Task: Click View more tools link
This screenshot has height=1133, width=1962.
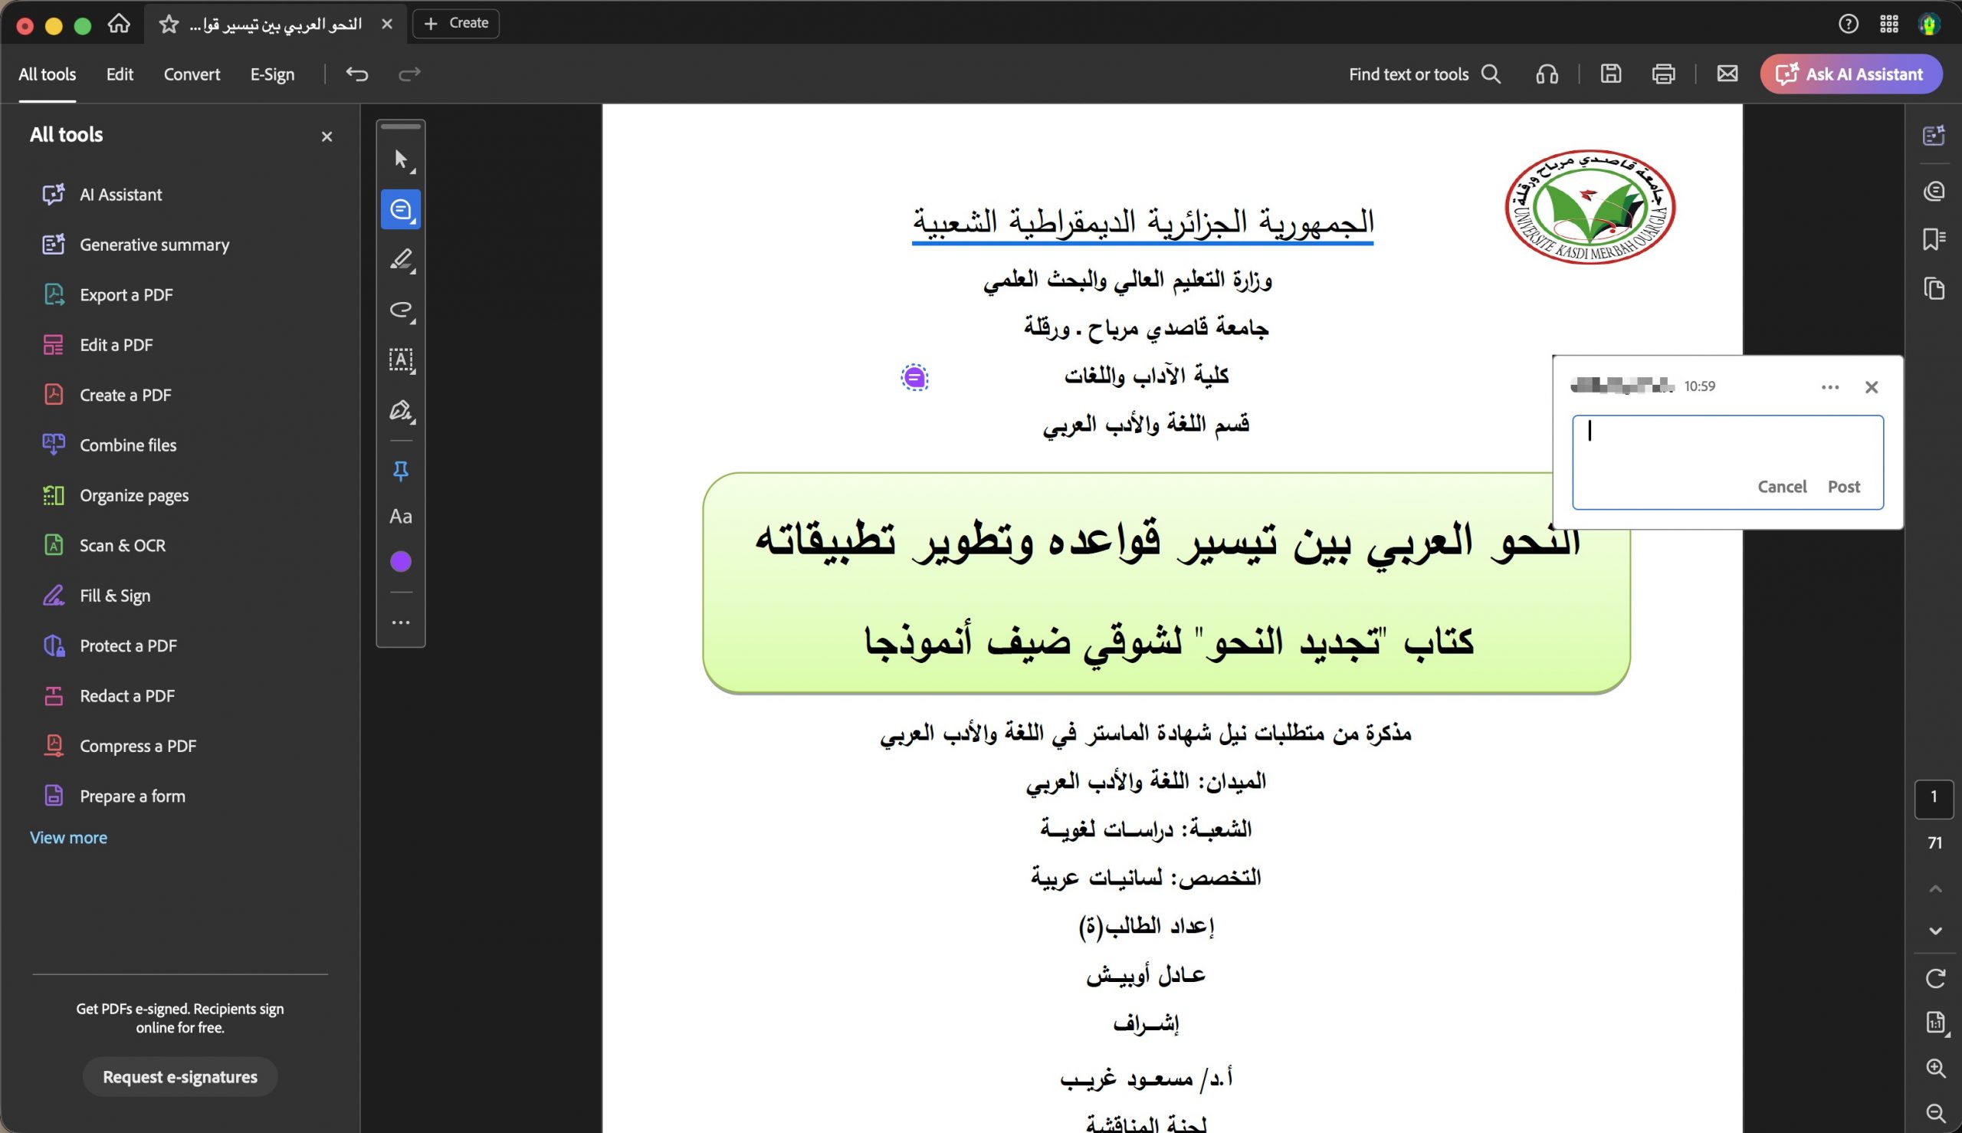Action: [68, 837]
